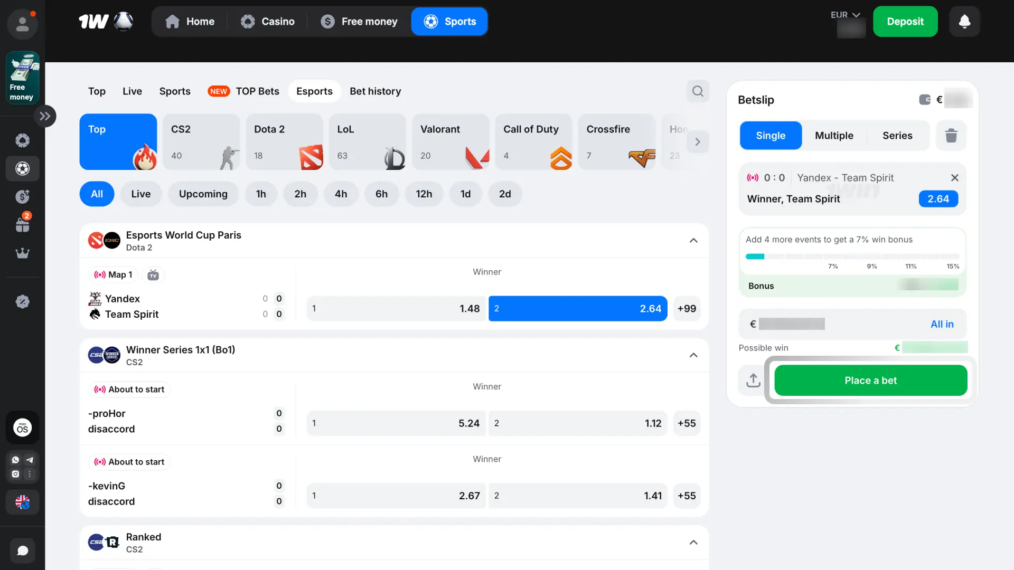Collapse the Esports World Cup Paris section
This screenshot has width=1014, height=570.
693,241
